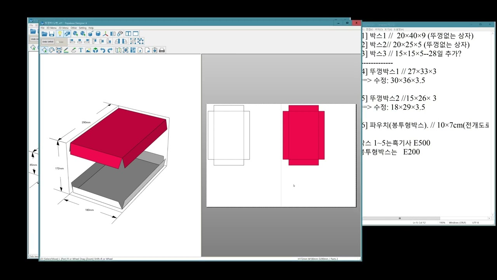Select the Text tool T icon
The image size is (497, 280).
pos(81,50)
